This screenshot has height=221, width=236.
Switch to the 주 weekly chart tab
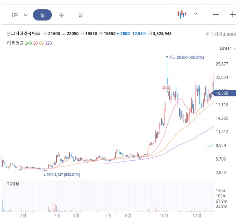pos(61,15)
